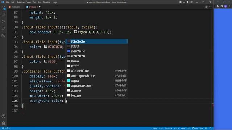Select #4070f4 suggestion in autocomplete list
The width and height of the screenshot is (232, 130).
(97, 51)
